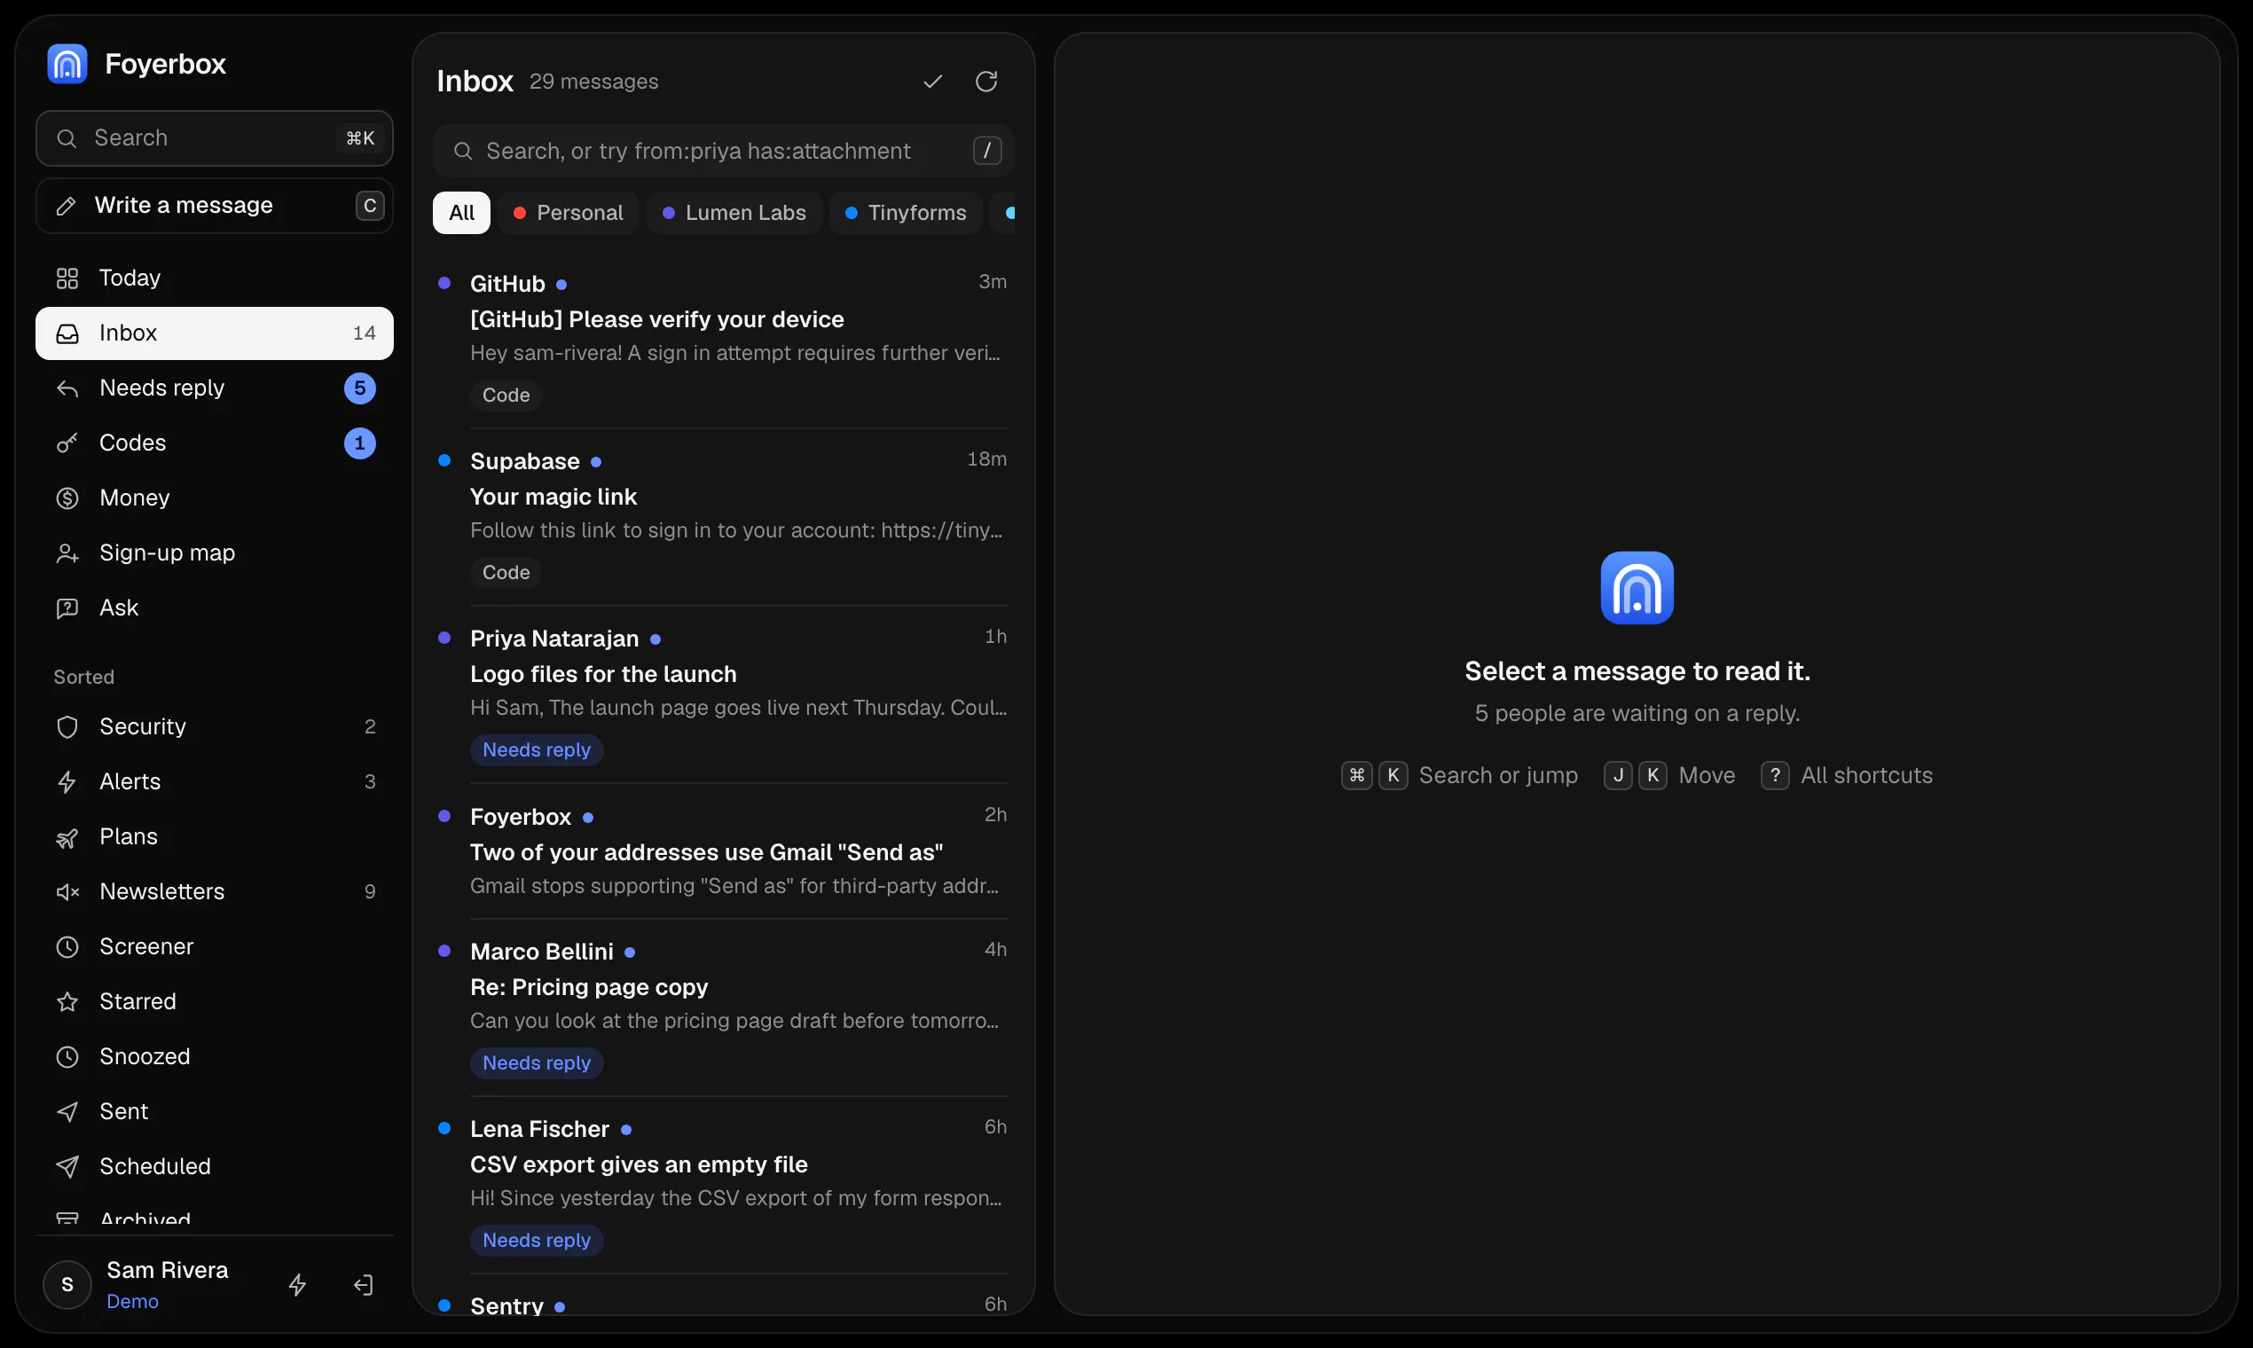Viewport: 2253px width, 1348px height.
Task: Open Foyerbox Gmail Send as email
Action: [723, 851]
